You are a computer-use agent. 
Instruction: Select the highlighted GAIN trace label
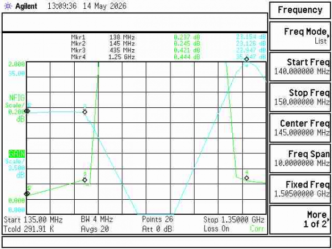click(17, 154)
